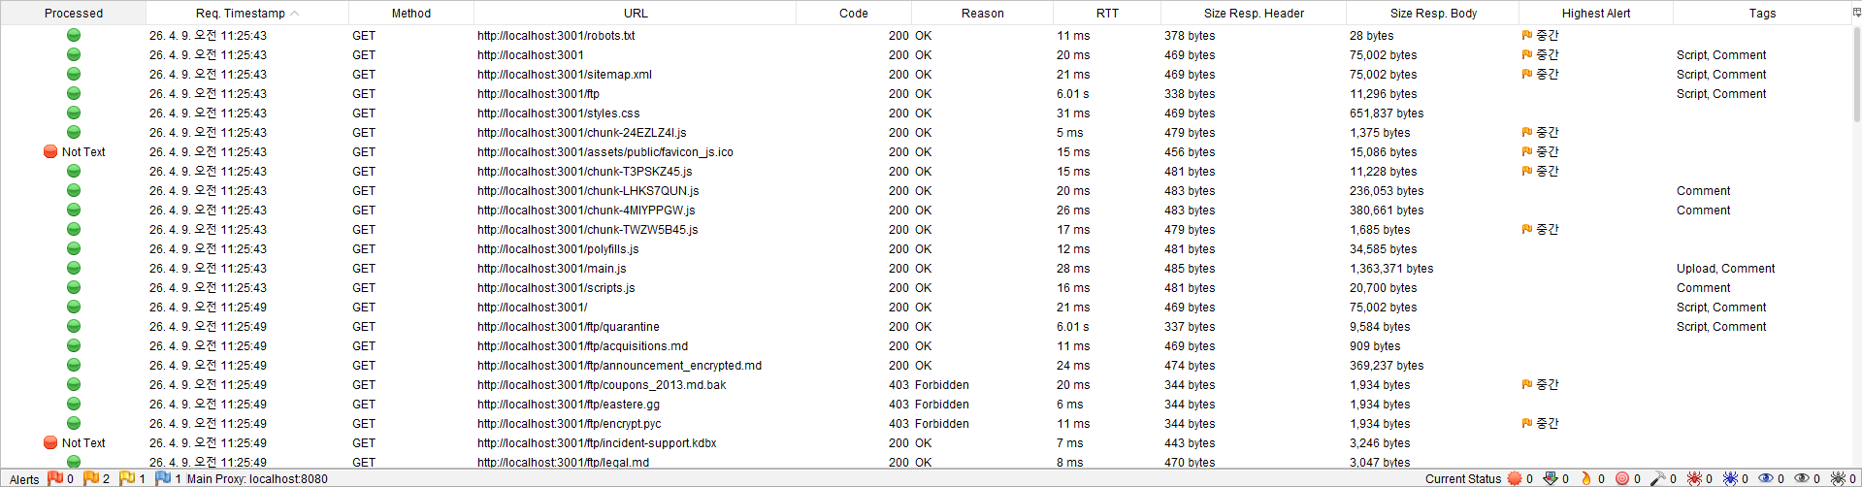Select the scripts.js URL row
Viewport: 1862px width, 487px height.
pos(556,287)
